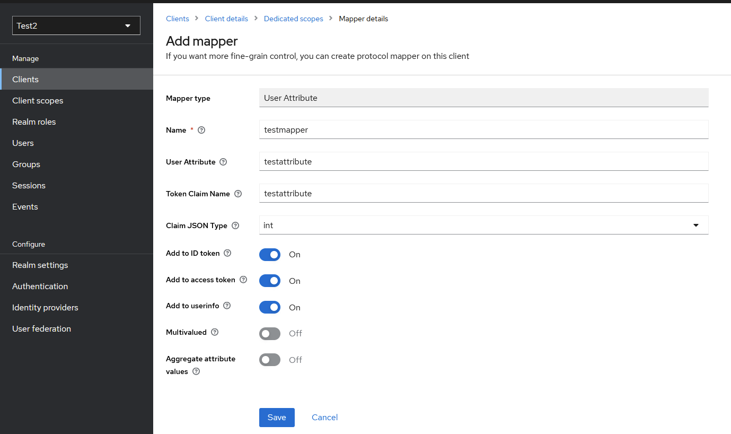This screenshot has height=434, width=731.
Task: Open the Dedicated scopes breadcrumb link
Action: 293,18
